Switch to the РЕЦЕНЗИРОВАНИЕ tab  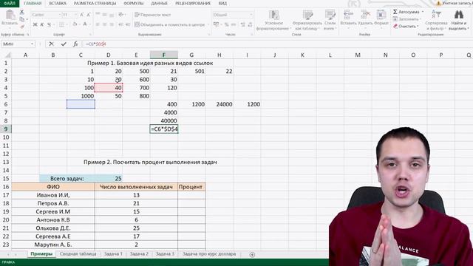(193, 3)
